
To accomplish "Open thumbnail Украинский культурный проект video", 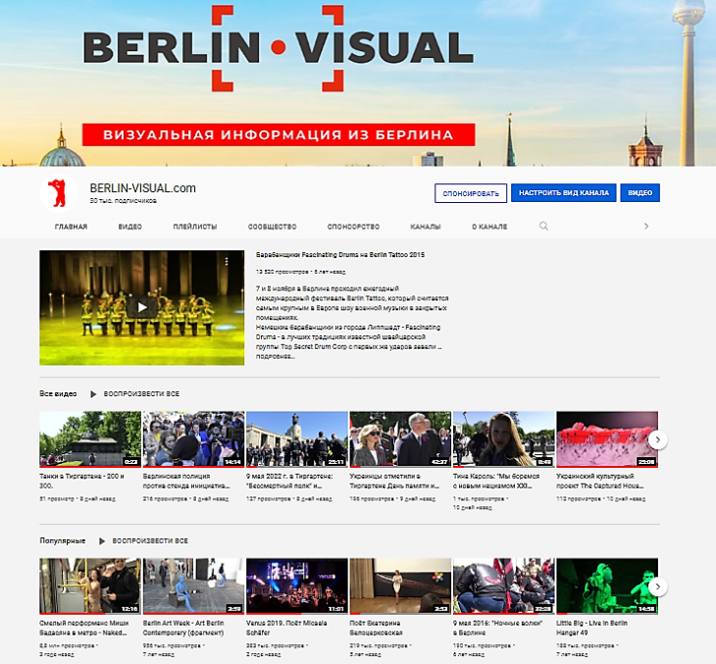I will click(x=607, y=439).
